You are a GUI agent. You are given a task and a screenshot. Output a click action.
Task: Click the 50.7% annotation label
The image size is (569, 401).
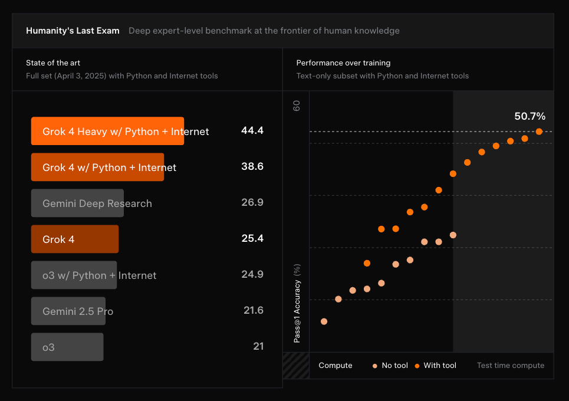(530, 116)
